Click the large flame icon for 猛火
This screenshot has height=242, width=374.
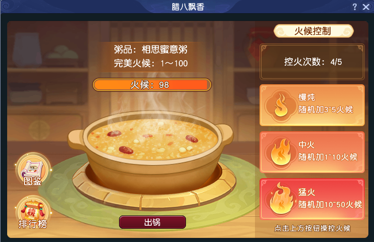point(281,199)
